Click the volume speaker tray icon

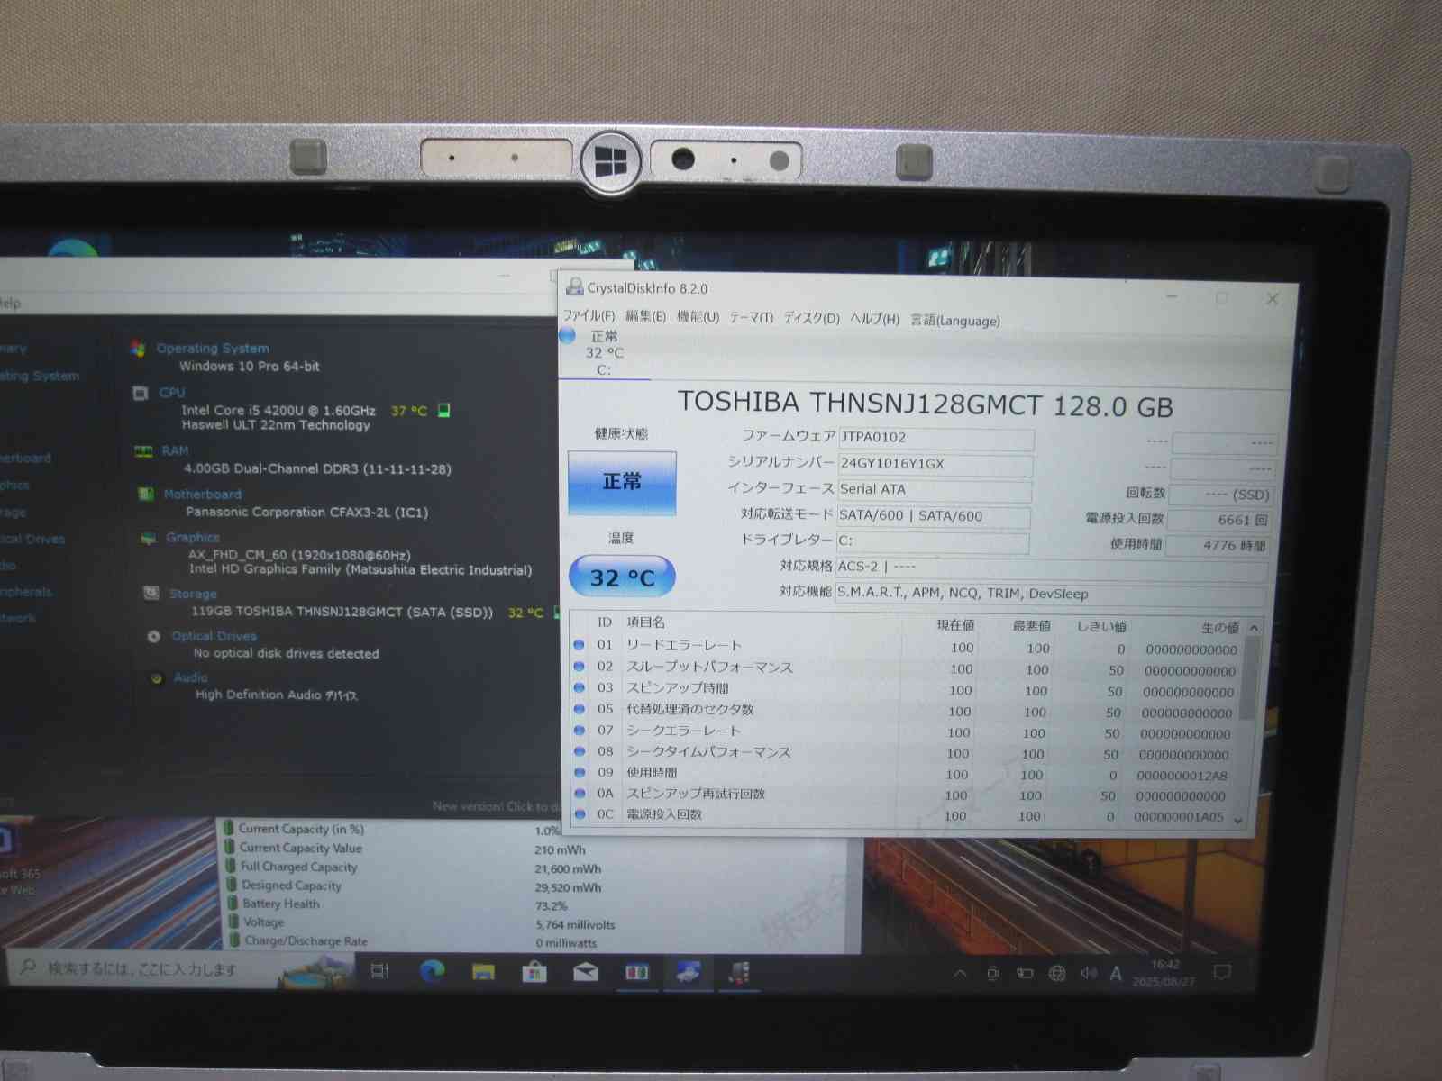[1089, 973]
